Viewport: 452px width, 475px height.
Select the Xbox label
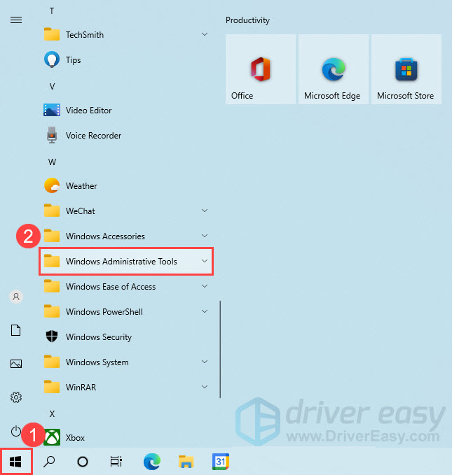[75, 438]
